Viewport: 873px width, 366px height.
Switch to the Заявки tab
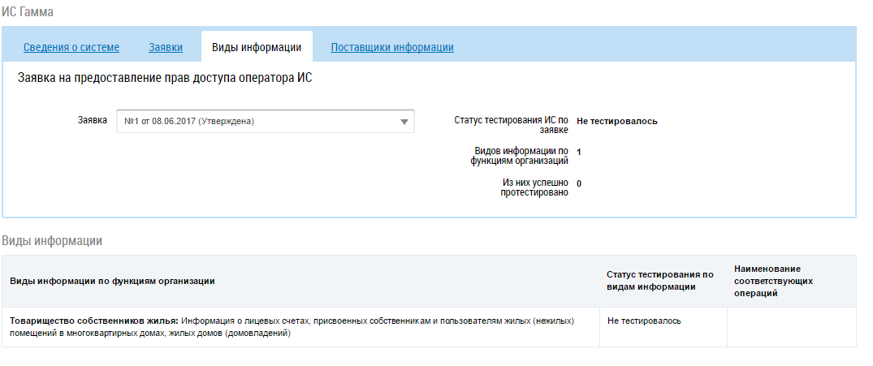(166, 47)
